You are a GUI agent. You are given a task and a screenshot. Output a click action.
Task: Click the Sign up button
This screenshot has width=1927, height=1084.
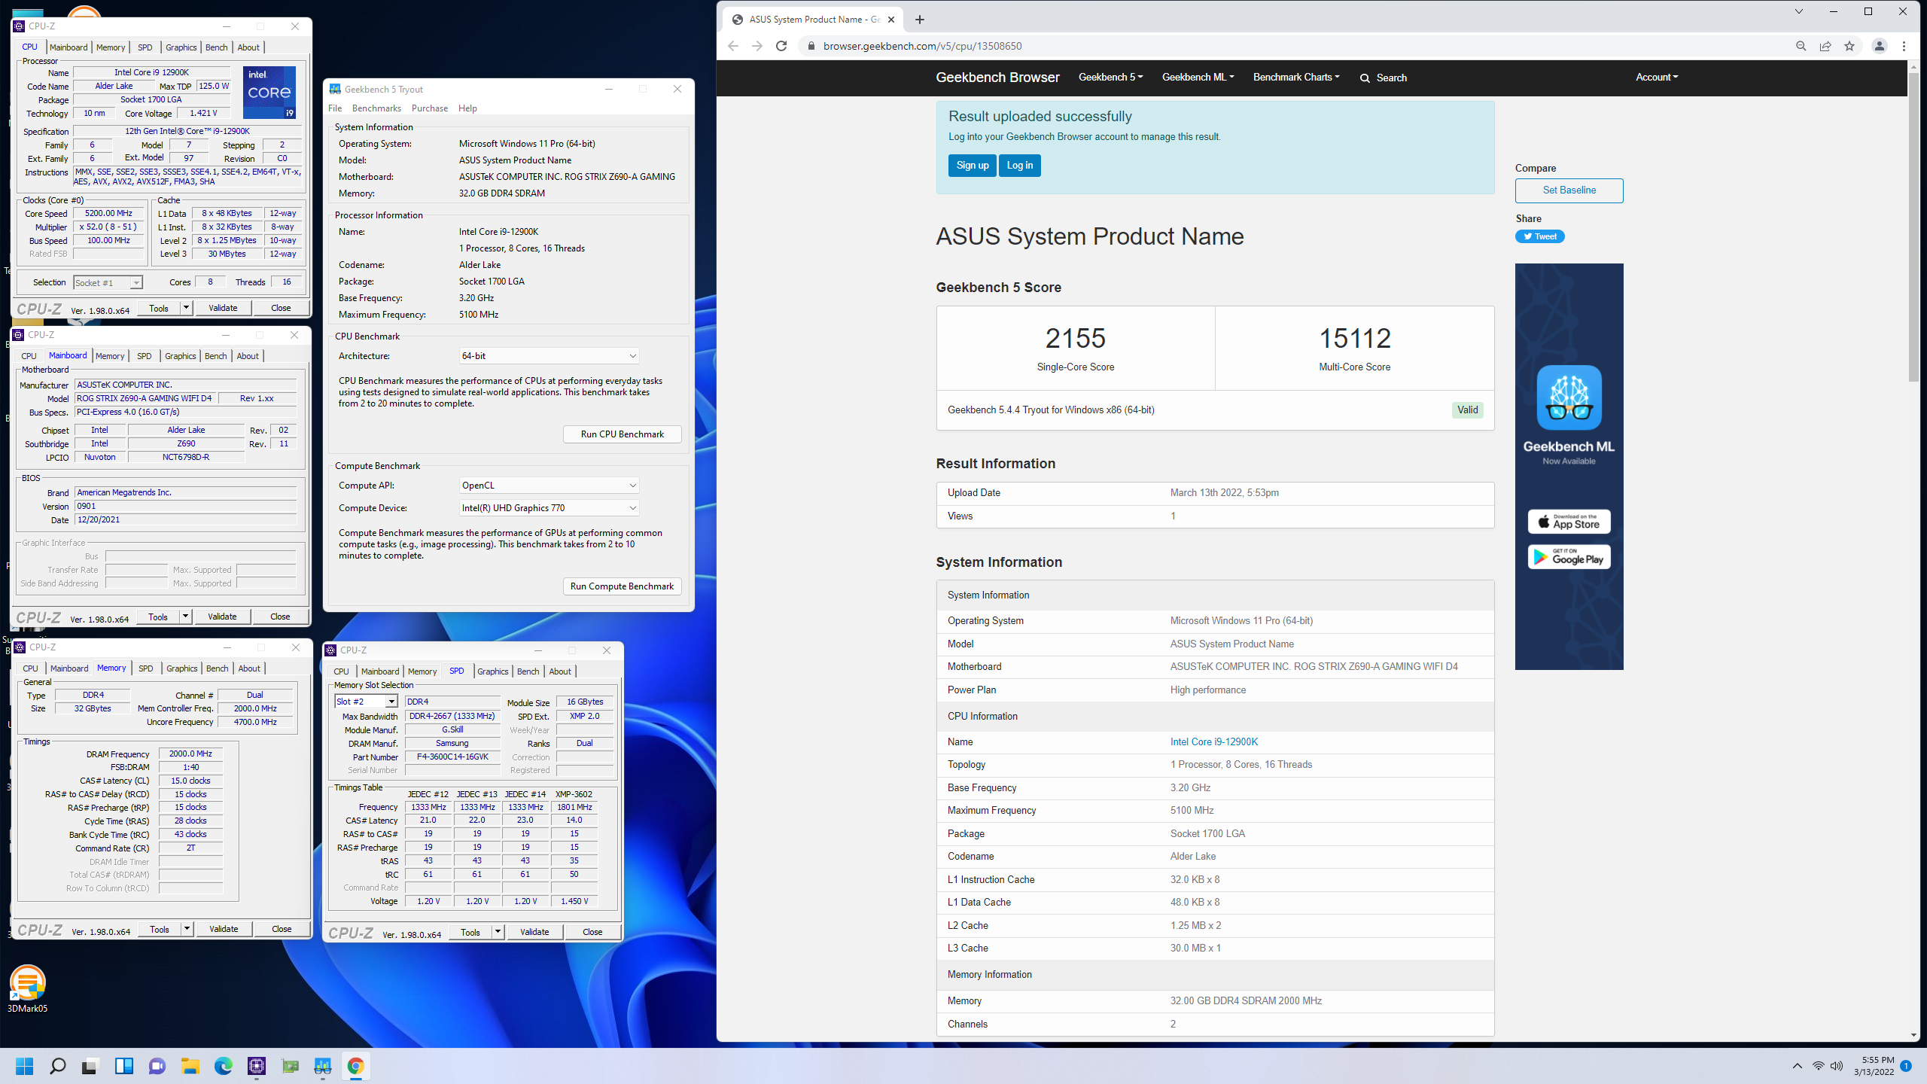pos(972,166)
